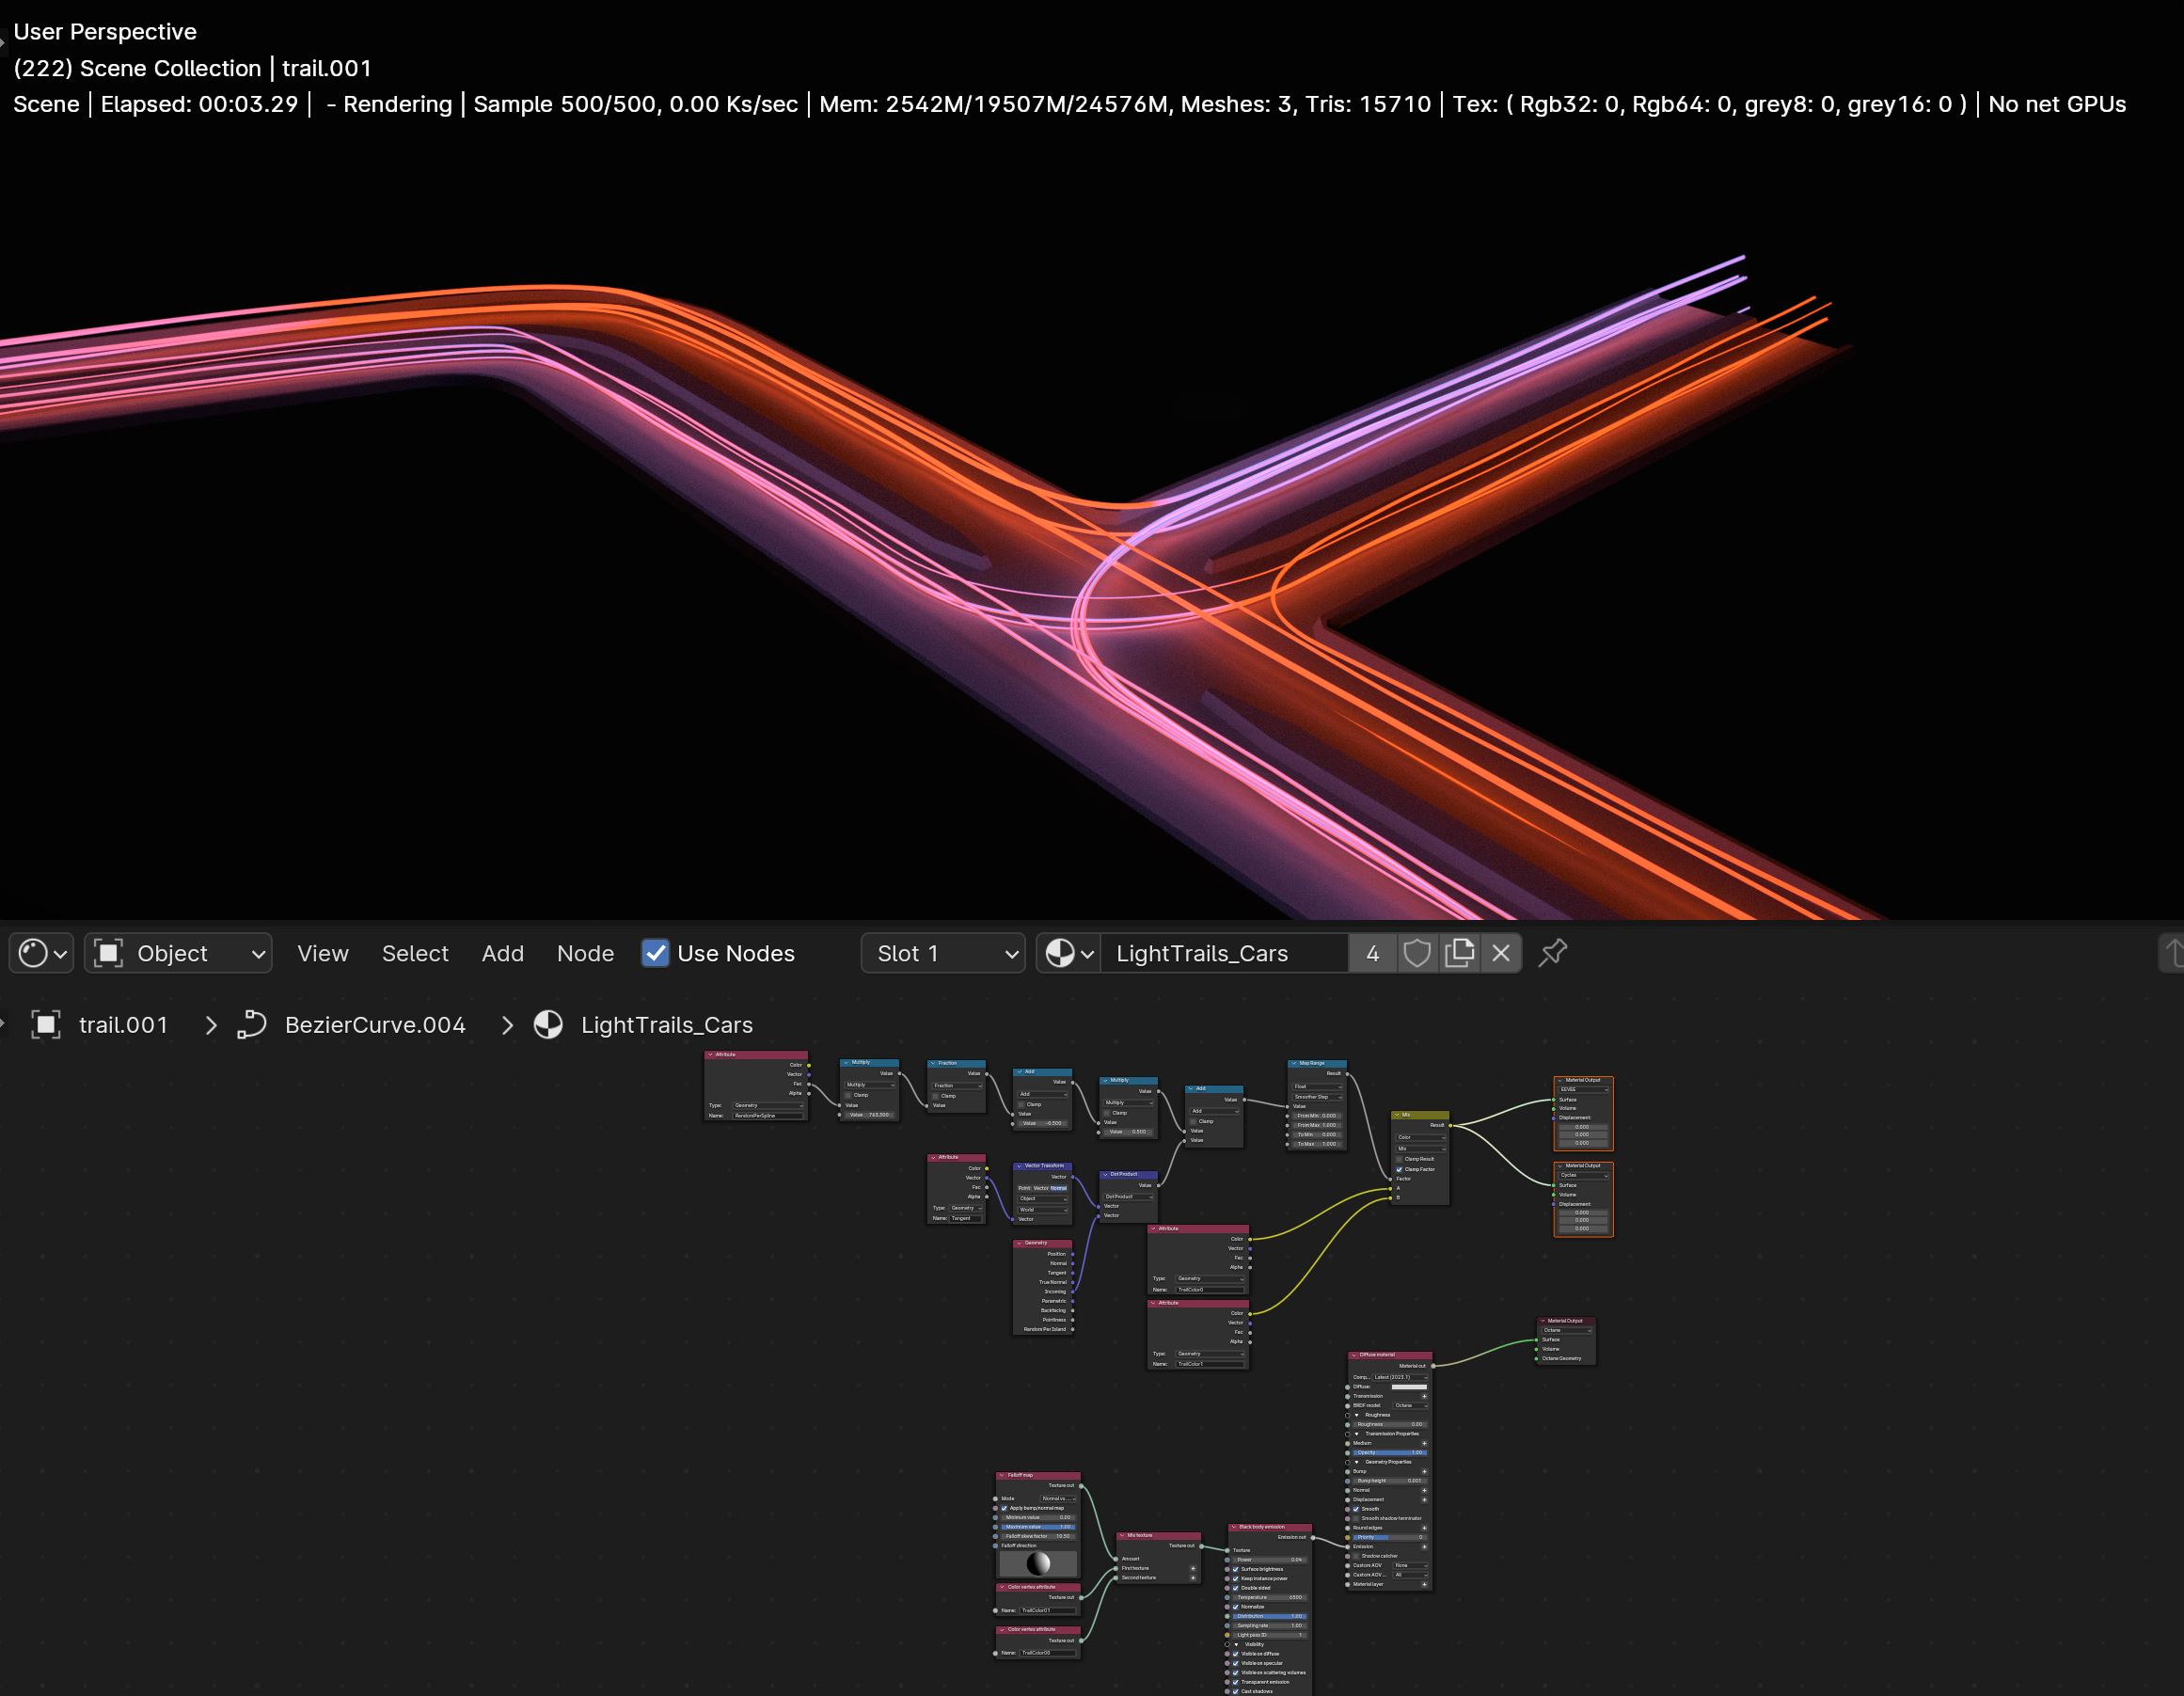Open the Node menu

click(x=585, y=953)
